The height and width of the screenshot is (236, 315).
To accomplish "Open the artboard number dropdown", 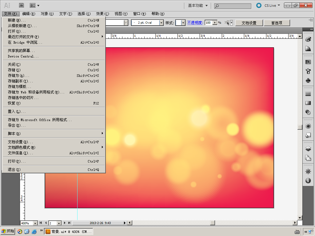I will (x=59, y=223).
